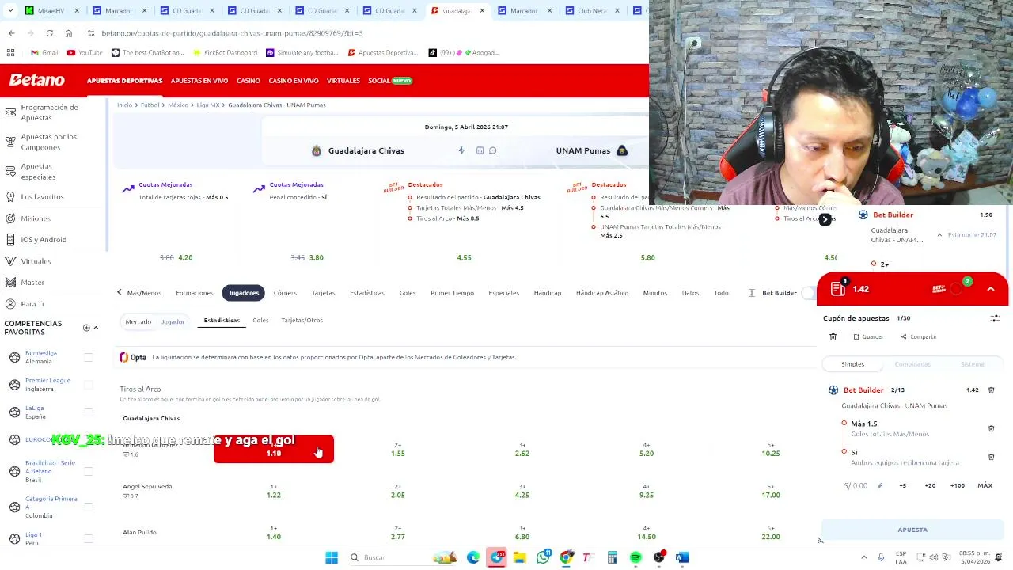Add +100 to the stake

958,485
